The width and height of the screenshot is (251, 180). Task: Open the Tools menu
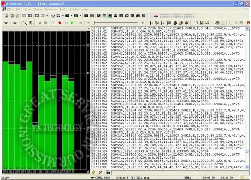63,9
